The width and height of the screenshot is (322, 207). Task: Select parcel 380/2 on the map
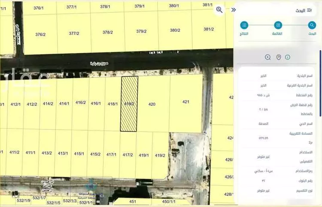coord(175,30)
